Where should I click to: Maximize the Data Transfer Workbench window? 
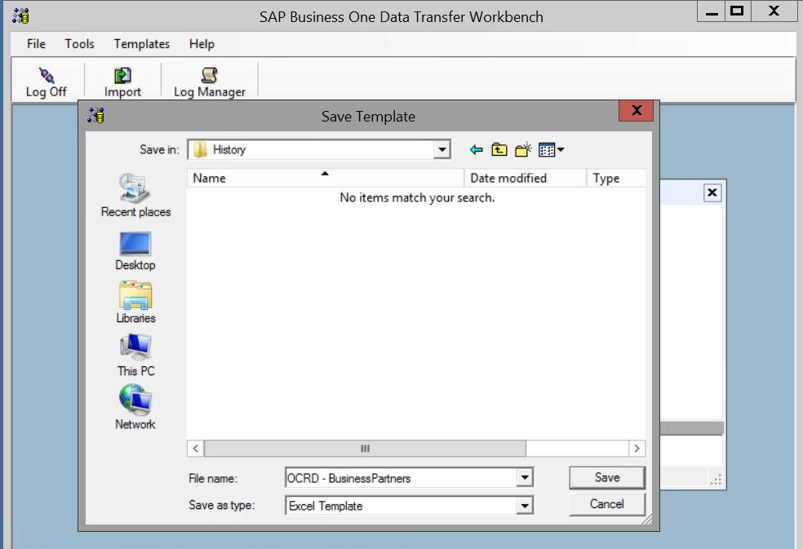738,11
